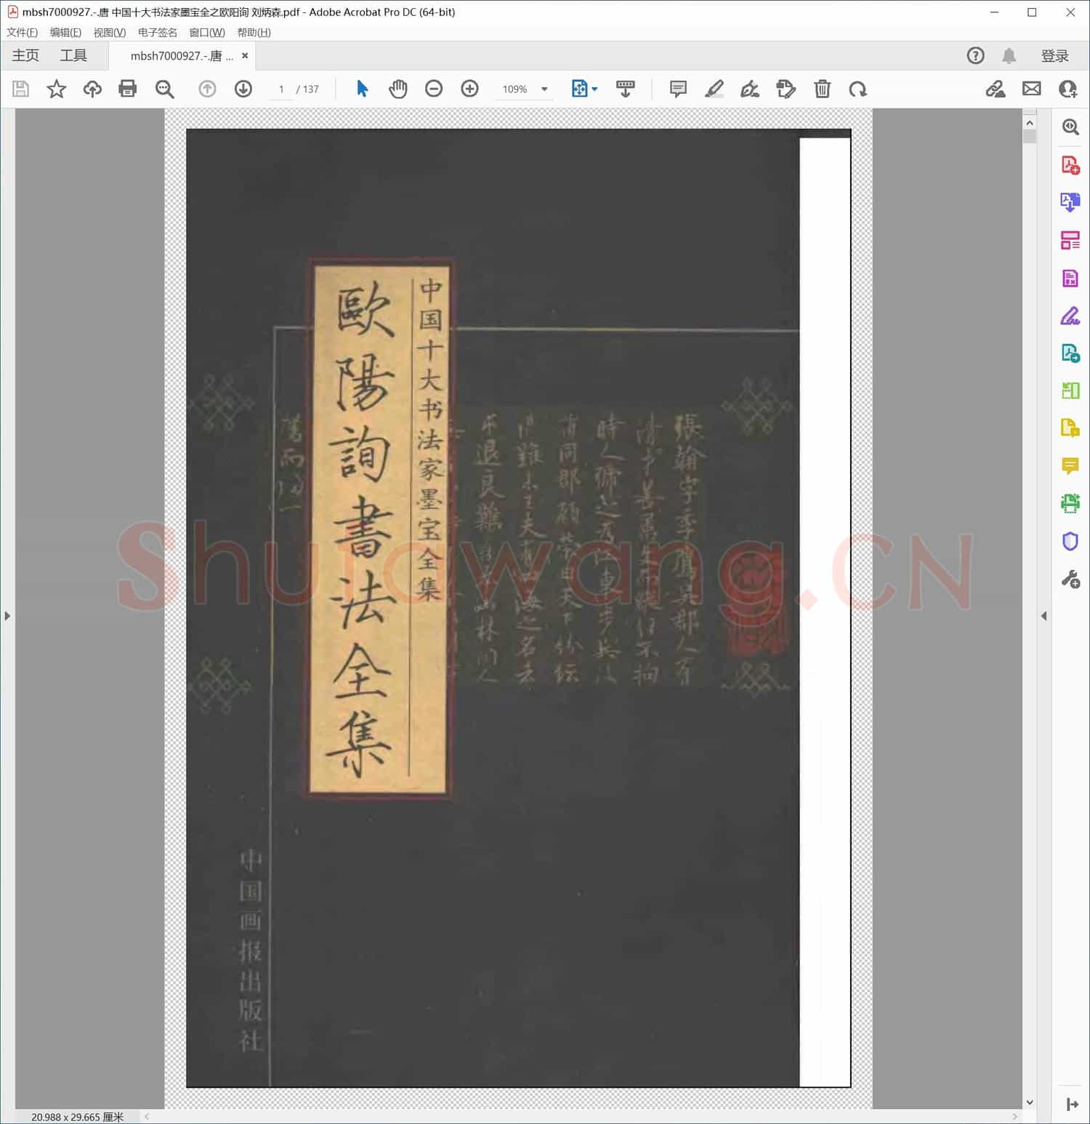Open help via the question mark button
1090x1124 pixels.
point(975,55)
